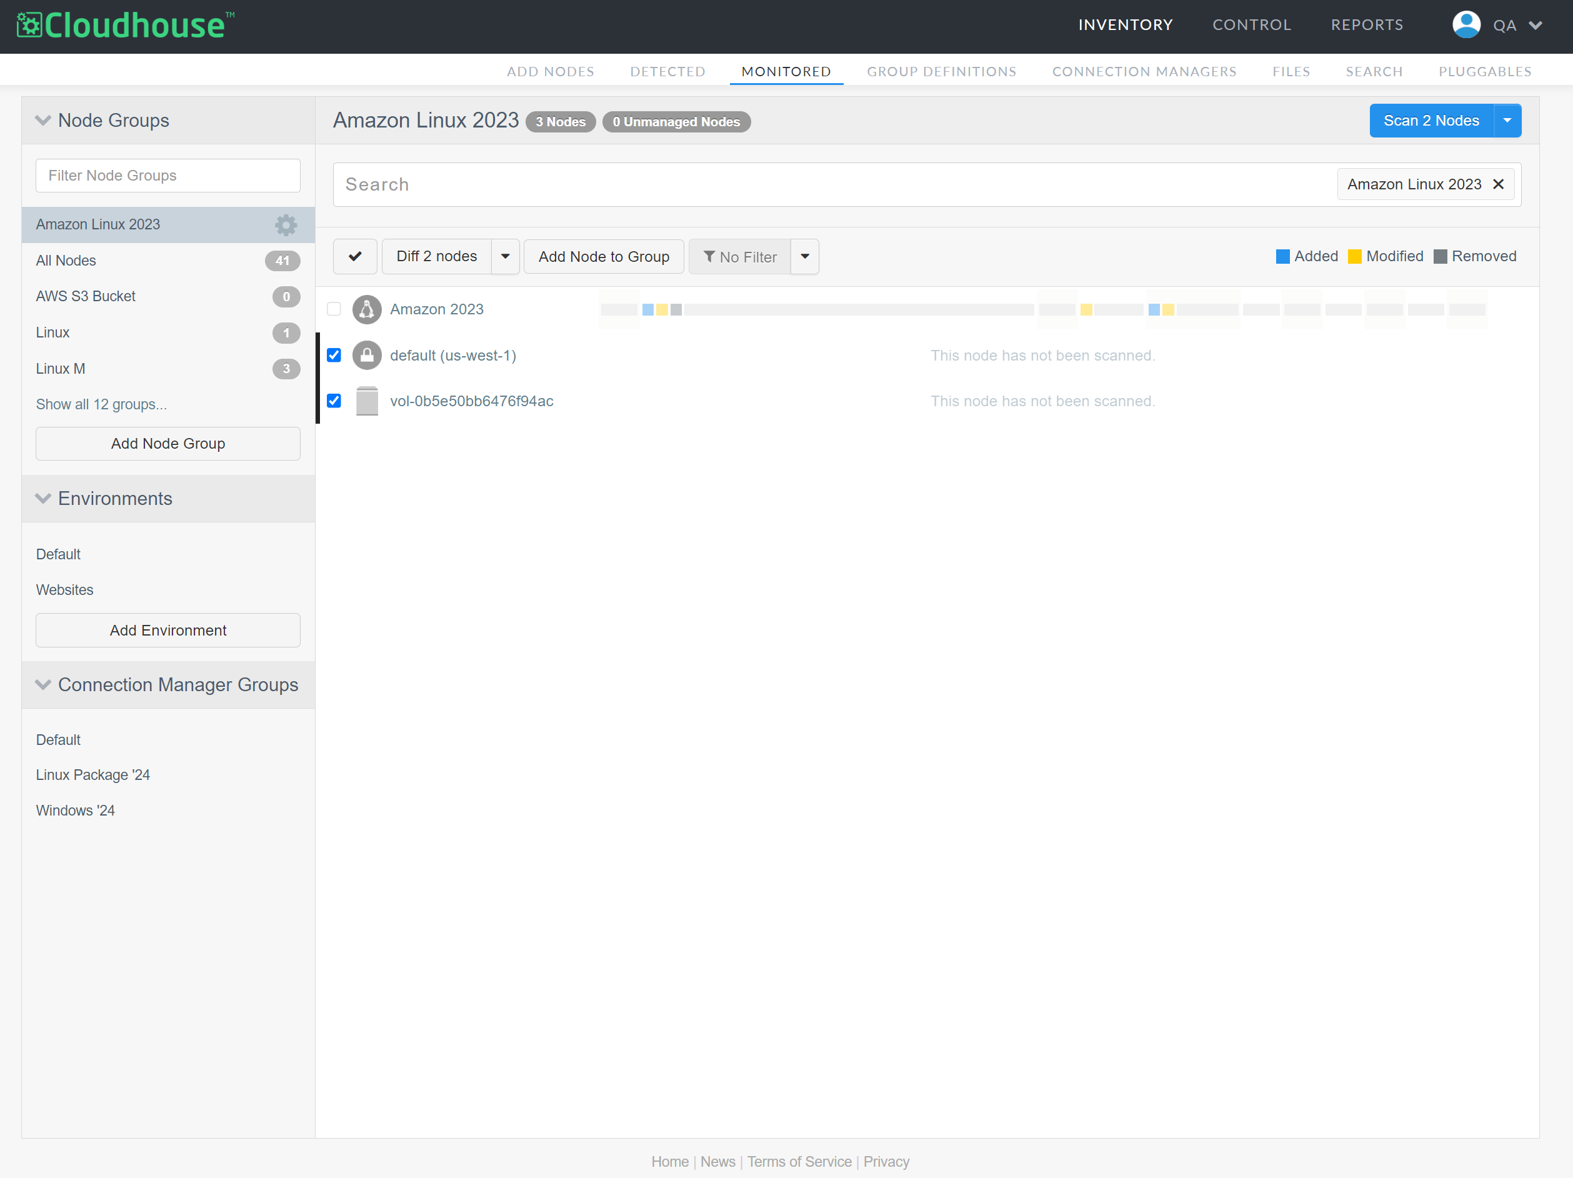Focus the Filter Node Groups field
Viewport: 1573px width, 1178px height.
click(x=168, y=176)
